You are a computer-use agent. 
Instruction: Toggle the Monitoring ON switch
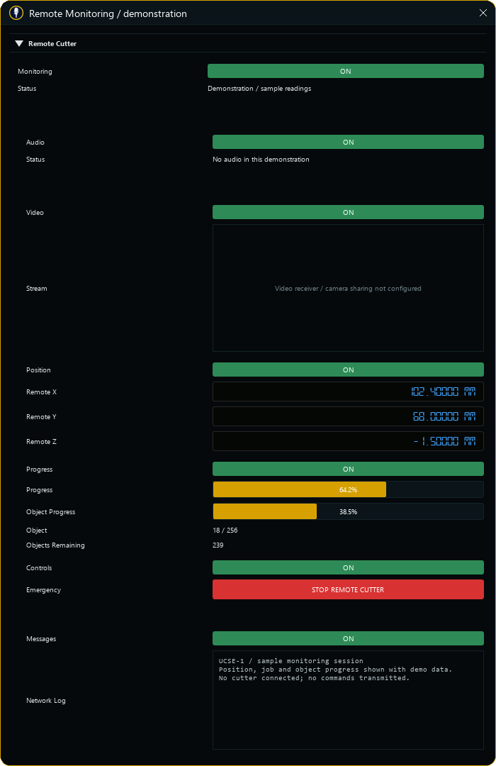pos(346,71)
